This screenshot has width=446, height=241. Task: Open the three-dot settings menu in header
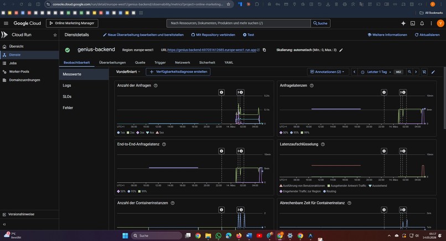click(x=431, y=23)
